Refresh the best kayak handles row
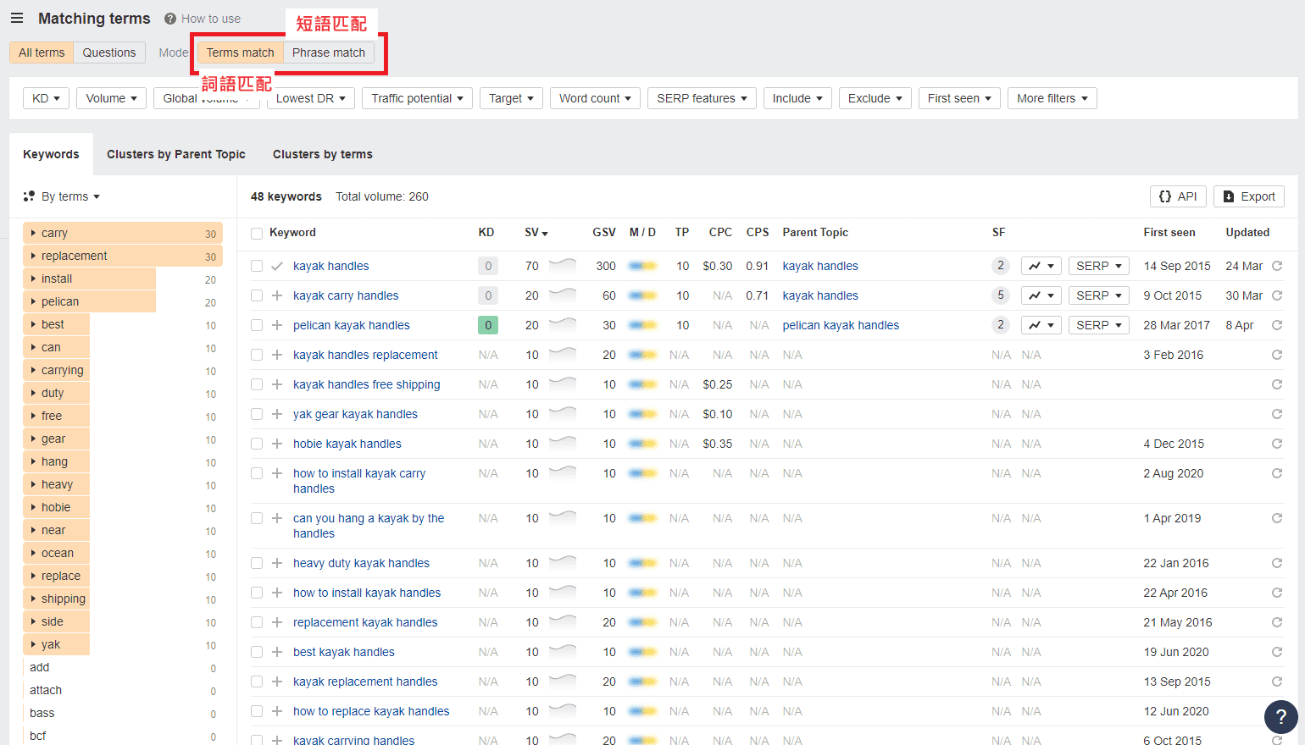The image size is (1305, 745). tap(1277, 652)
